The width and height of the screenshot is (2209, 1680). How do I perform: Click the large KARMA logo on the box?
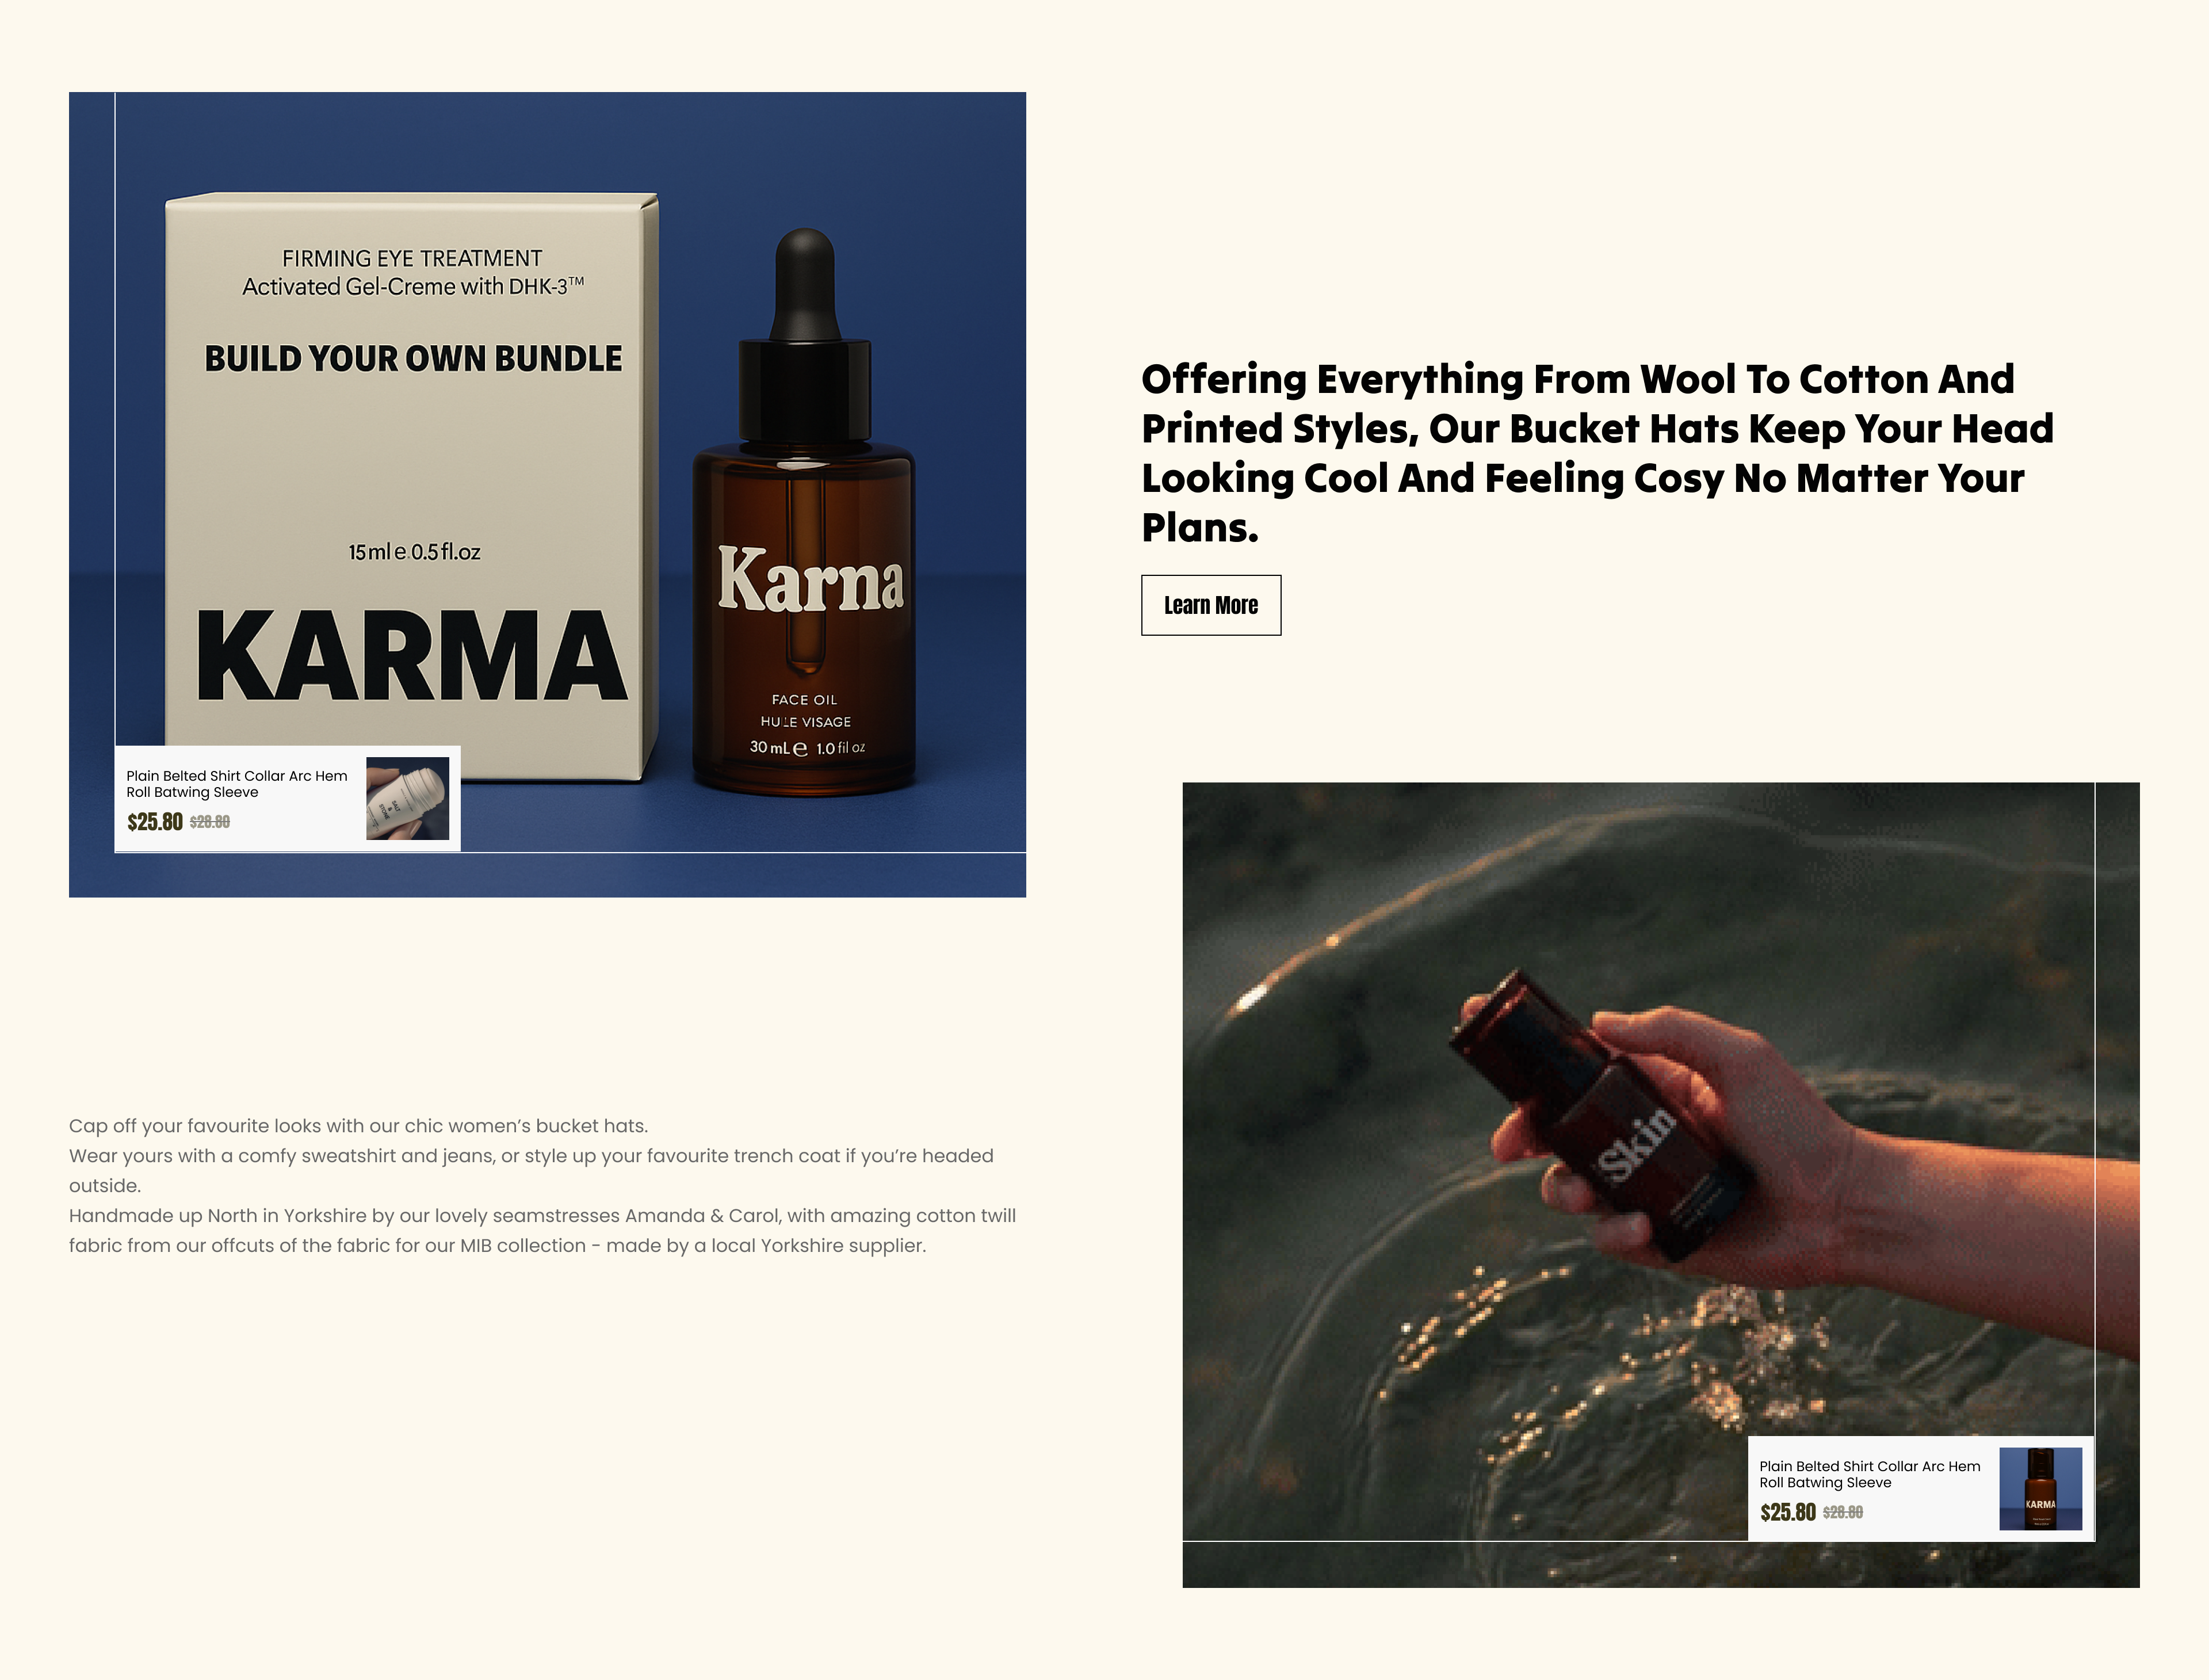click(412, 656)
